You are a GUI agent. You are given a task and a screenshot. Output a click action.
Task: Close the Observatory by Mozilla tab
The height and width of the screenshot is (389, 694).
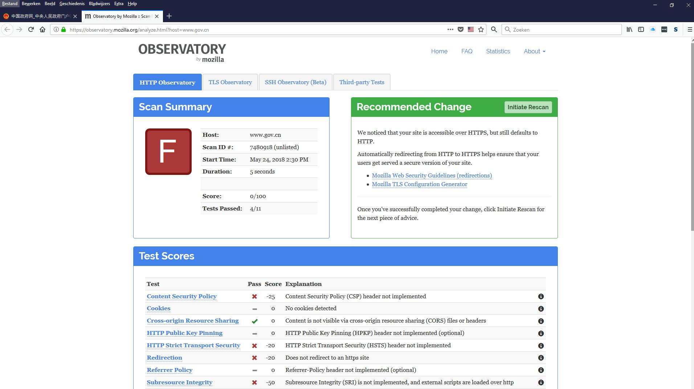(x=157, y=16)
